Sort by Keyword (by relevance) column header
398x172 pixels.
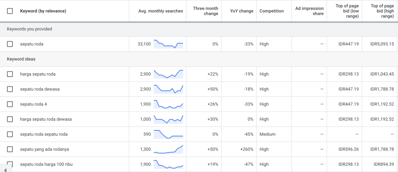pos(43,11)
